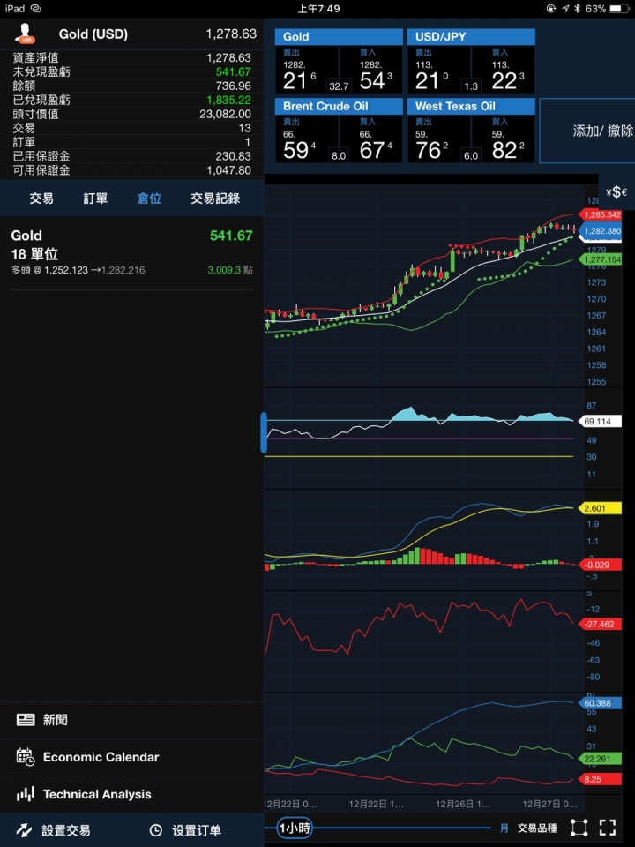Expand the Gold 18 單位 position row
The height and width of the screenshot is (847, 635).
pyautogui.click(x=131, y=253)
